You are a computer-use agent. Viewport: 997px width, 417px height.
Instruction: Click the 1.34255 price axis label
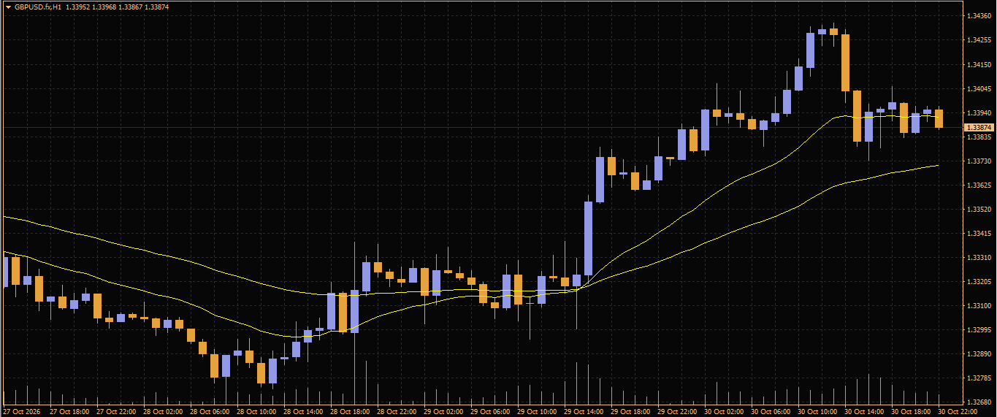tap(979, 40)
